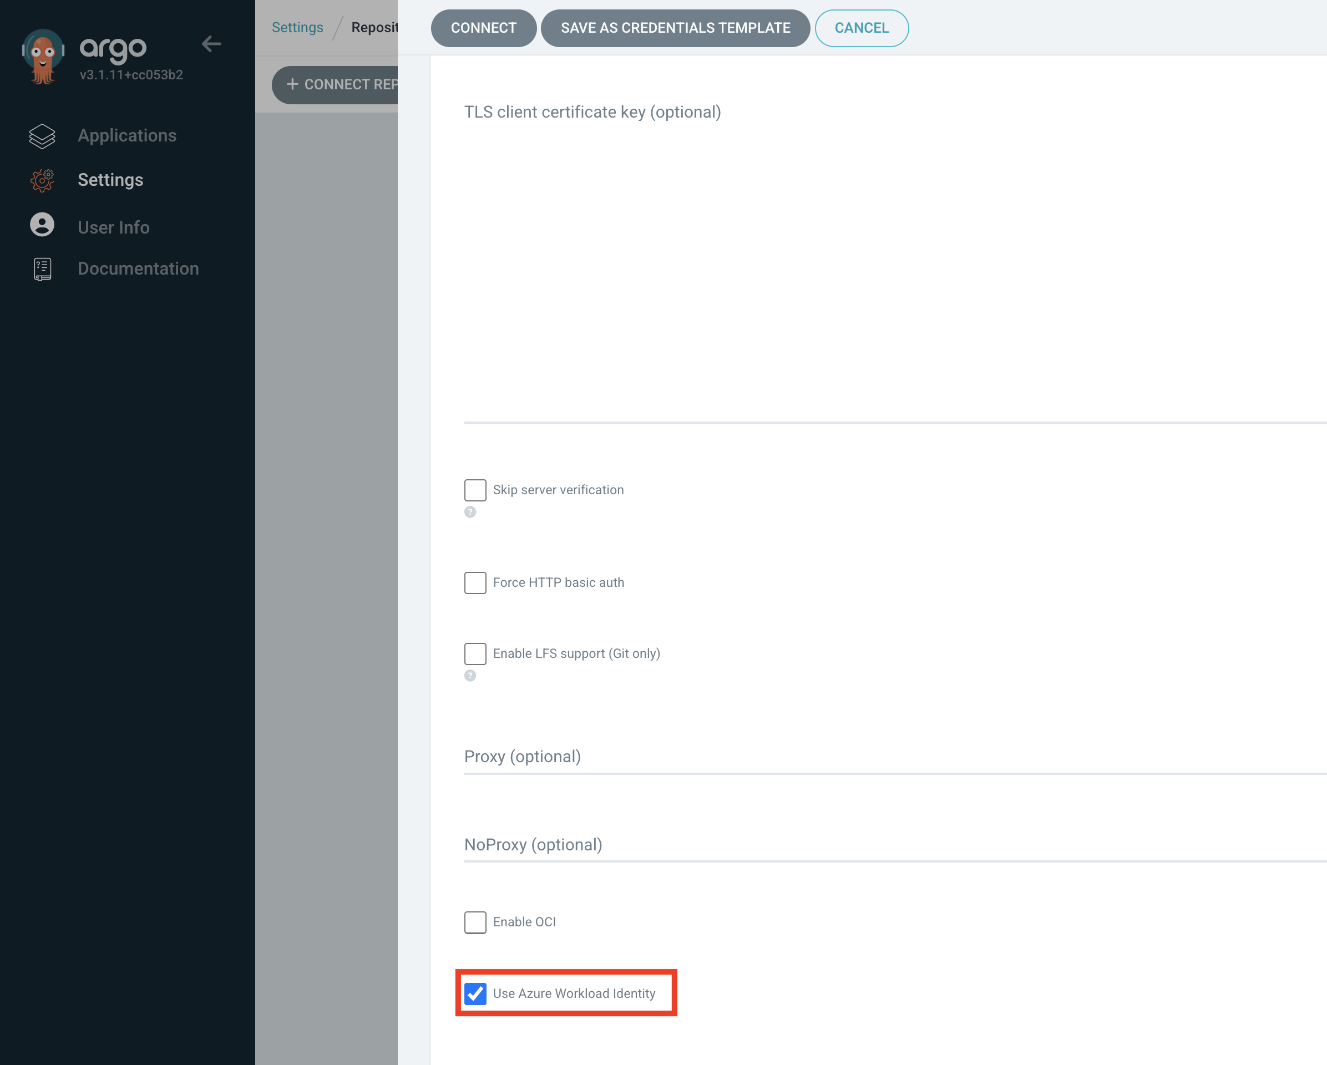The image size is (1327, 1065).
Task: Click the Settings gear icon
Action: point(42,180)
